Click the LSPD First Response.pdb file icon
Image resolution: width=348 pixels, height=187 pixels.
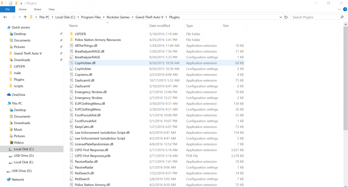[71, 156]
